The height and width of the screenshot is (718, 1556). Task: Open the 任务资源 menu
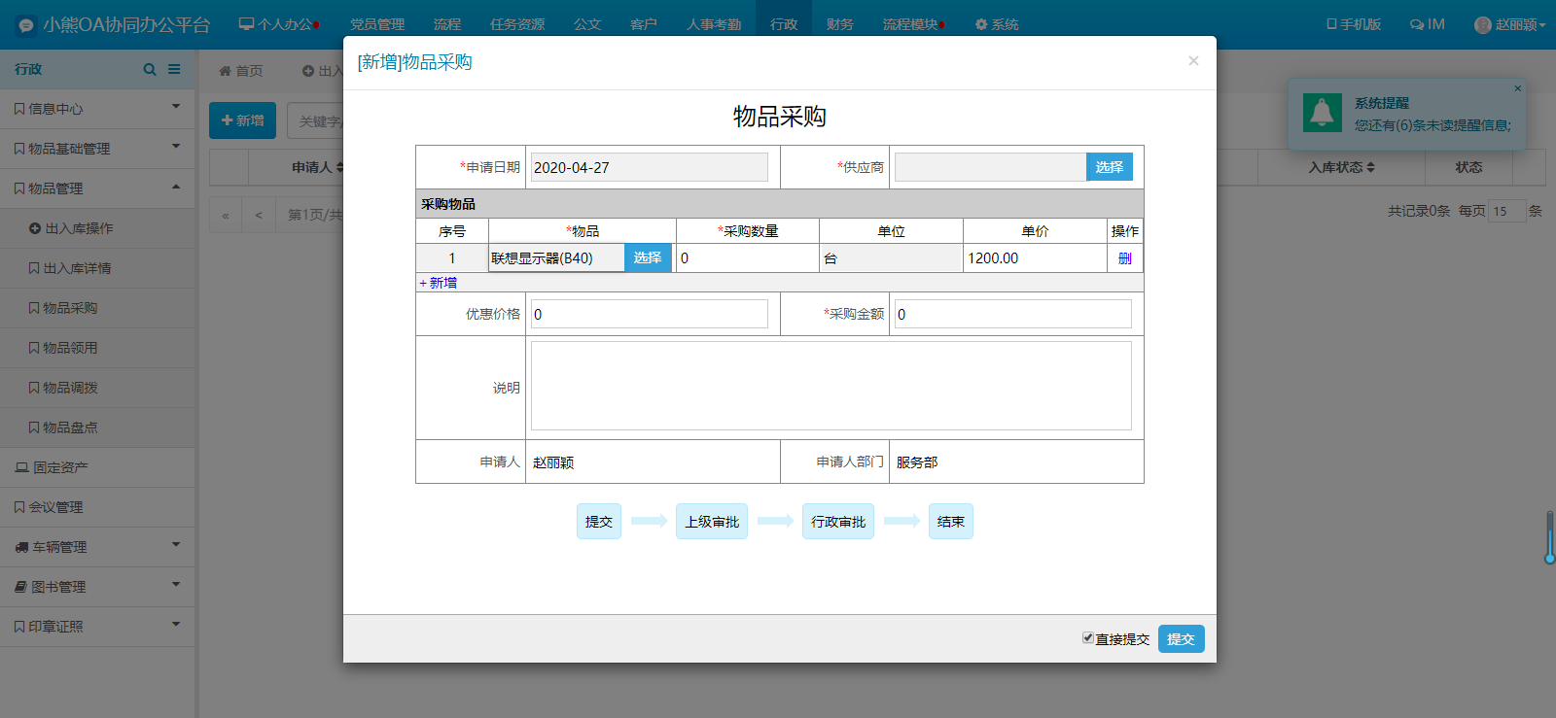[517, 24]
